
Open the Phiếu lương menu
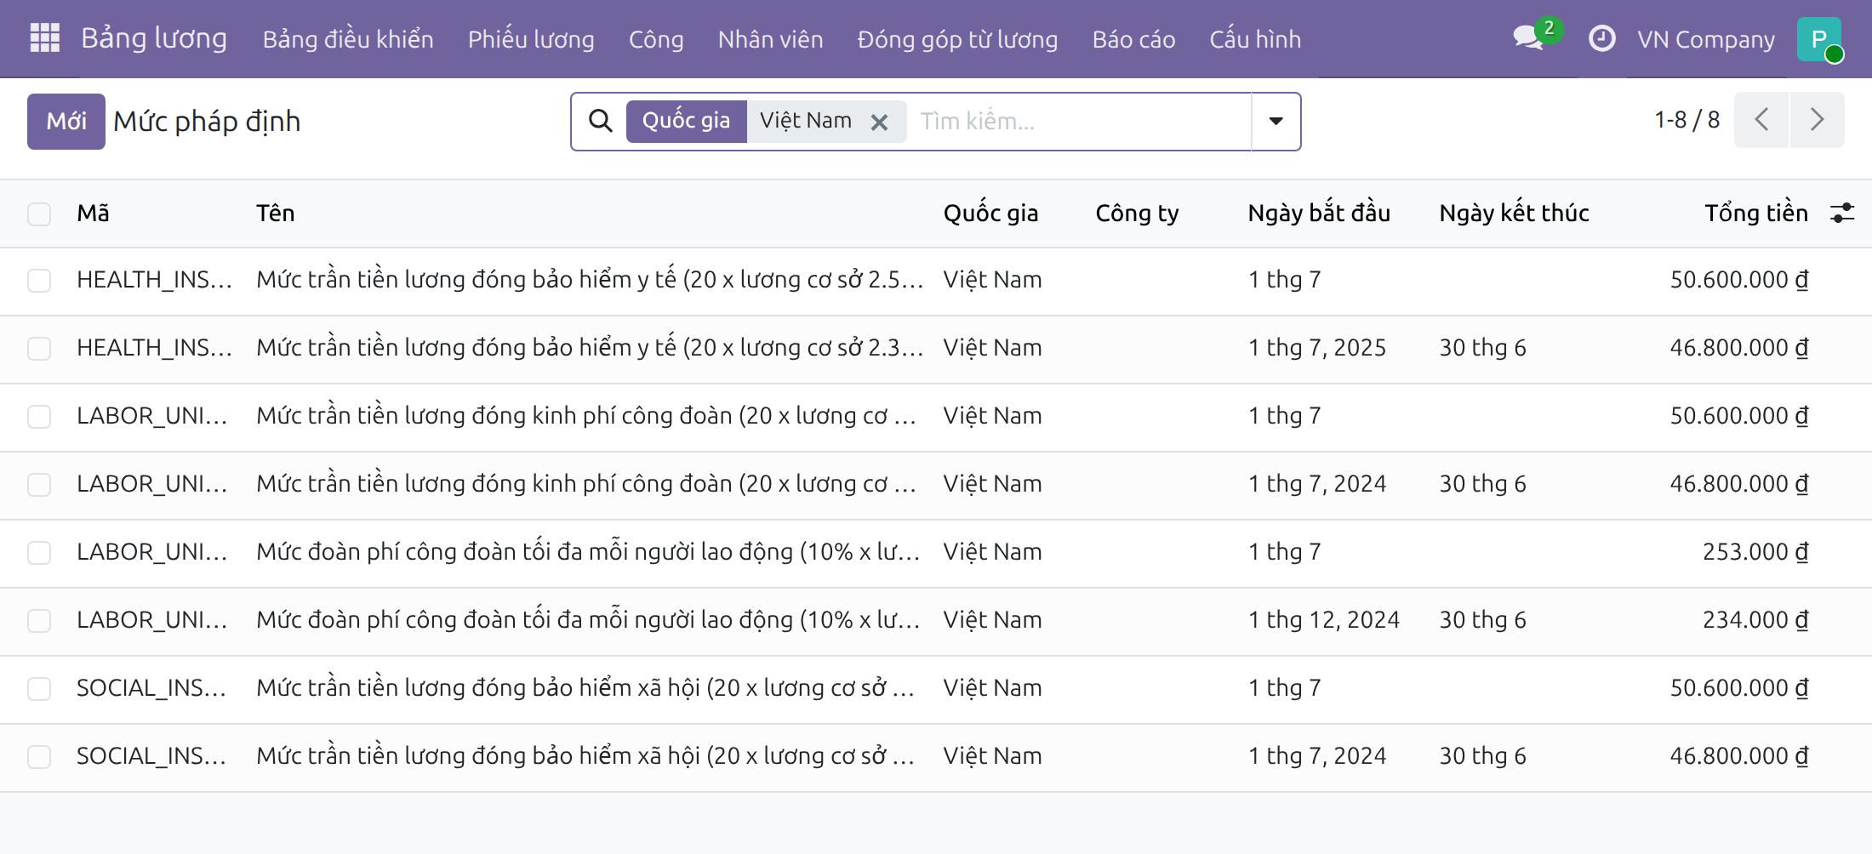click(531, 39)
